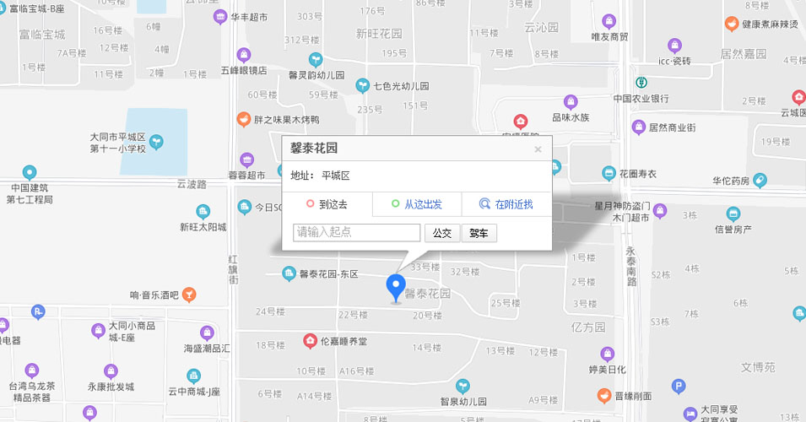Viewport: 806px width, 422px height.
Task: Click the 今日 building icon left of popup
Action: (x=245, y=207)
